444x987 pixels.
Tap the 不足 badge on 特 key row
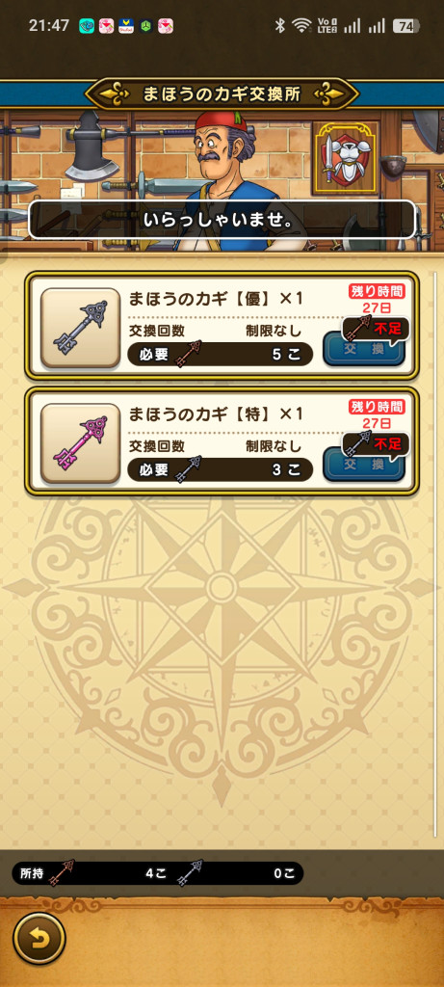click(x=376, y=443)
